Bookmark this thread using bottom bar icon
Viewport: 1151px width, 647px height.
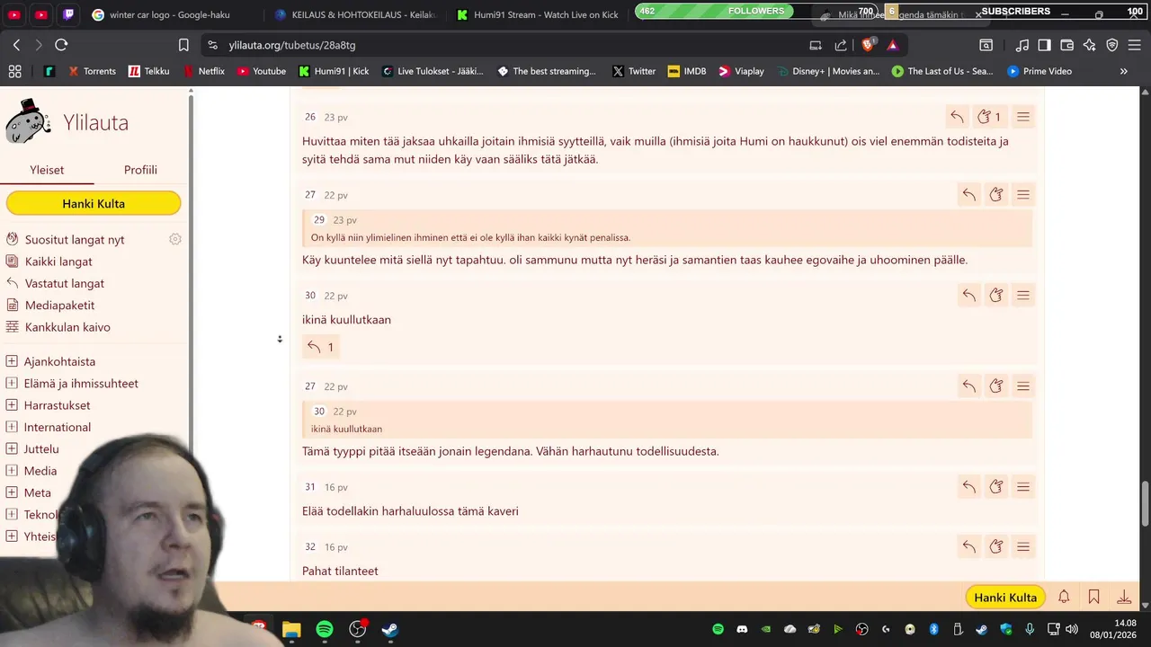click(x=1094, y=598)
